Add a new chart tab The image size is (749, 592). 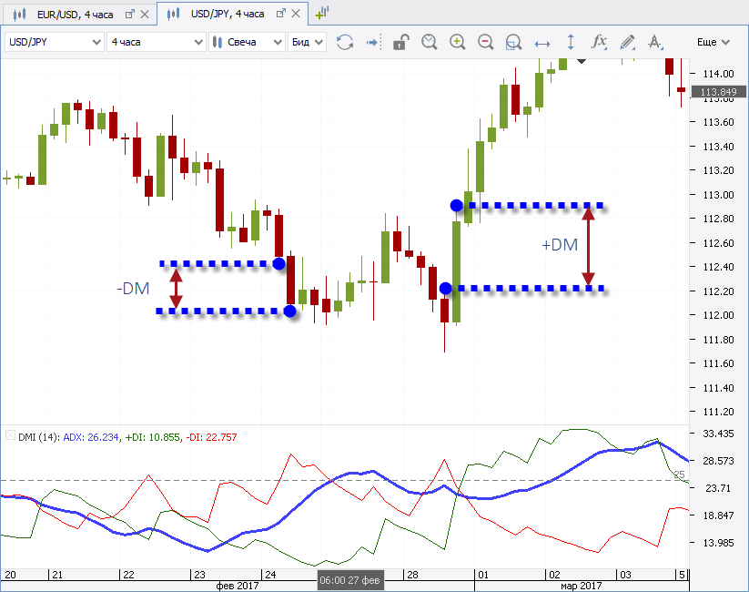322,14
